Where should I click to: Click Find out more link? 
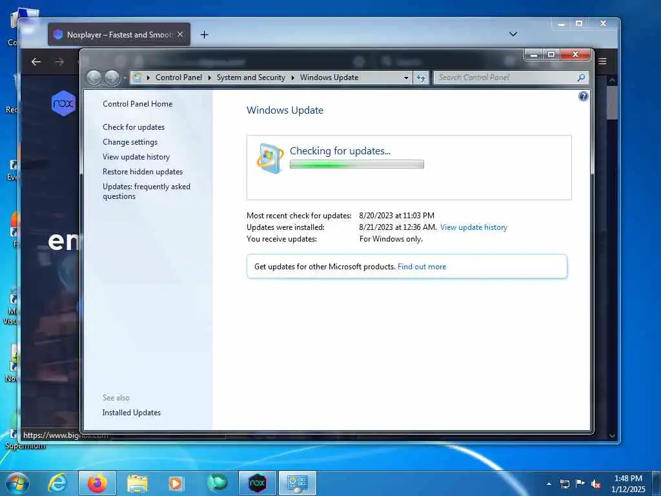[422, 267]
